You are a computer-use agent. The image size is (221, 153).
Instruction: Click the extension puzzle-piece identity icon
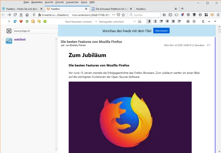[40, 15]
